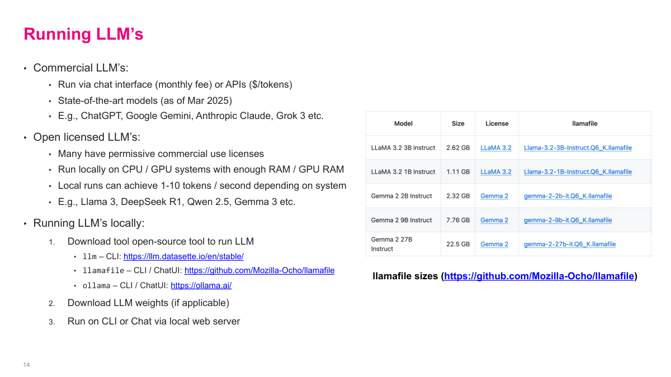The height and width of the screenshot is (377, 671).
Task: Click Llama-3.2-1B-Instruct.Q6_K.llamafile download link
Action: pyautogui.click(x=578, y=172)
